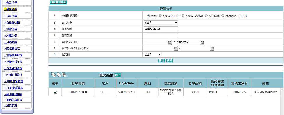Click the NCCC 信用卡授權機構 cell

(x=171, y=92)
